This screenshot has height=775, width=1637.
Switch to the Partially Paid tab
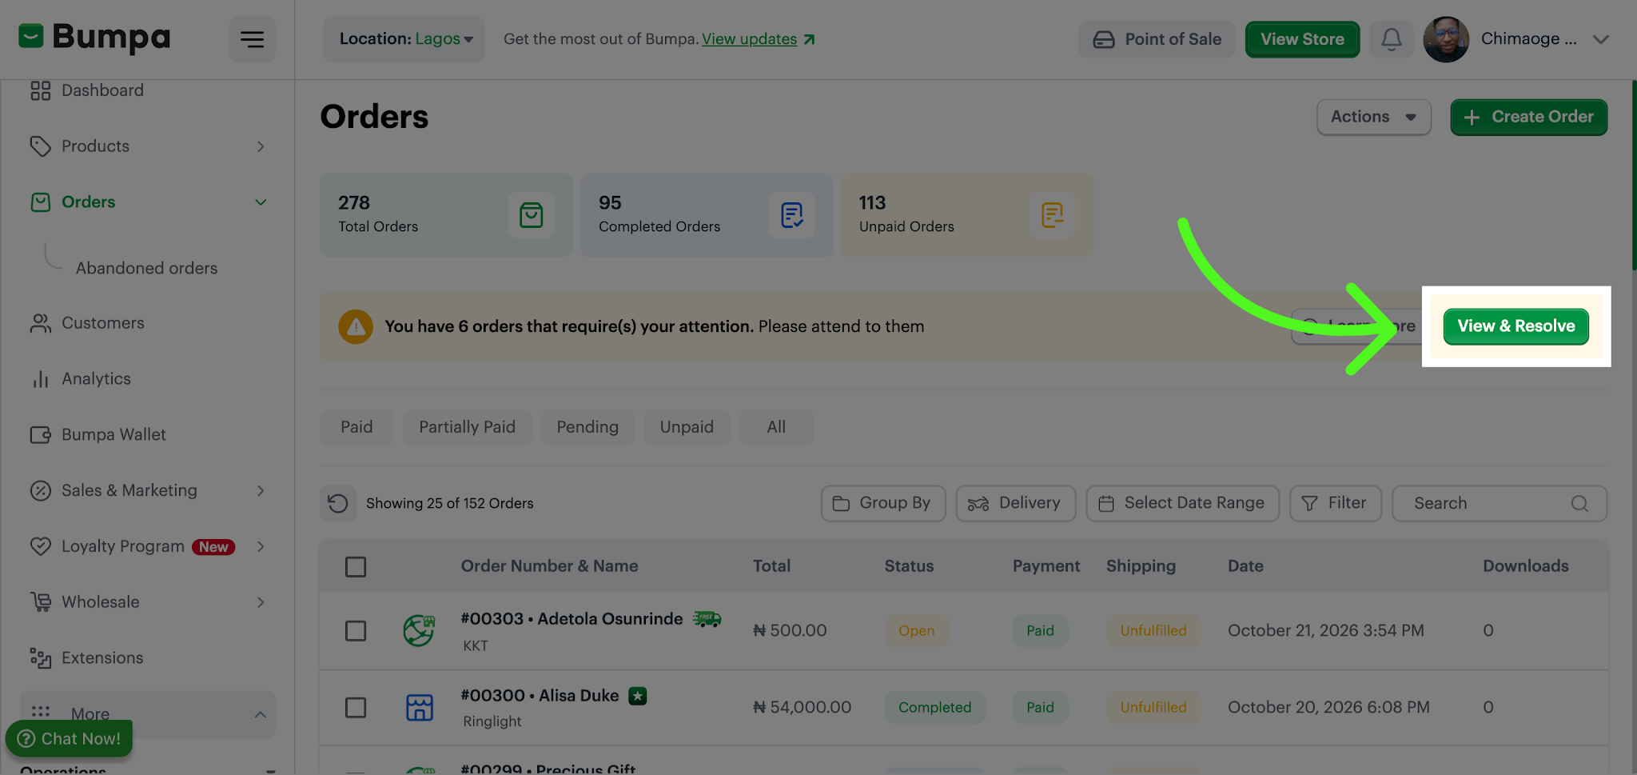click(x=467, y=427)
